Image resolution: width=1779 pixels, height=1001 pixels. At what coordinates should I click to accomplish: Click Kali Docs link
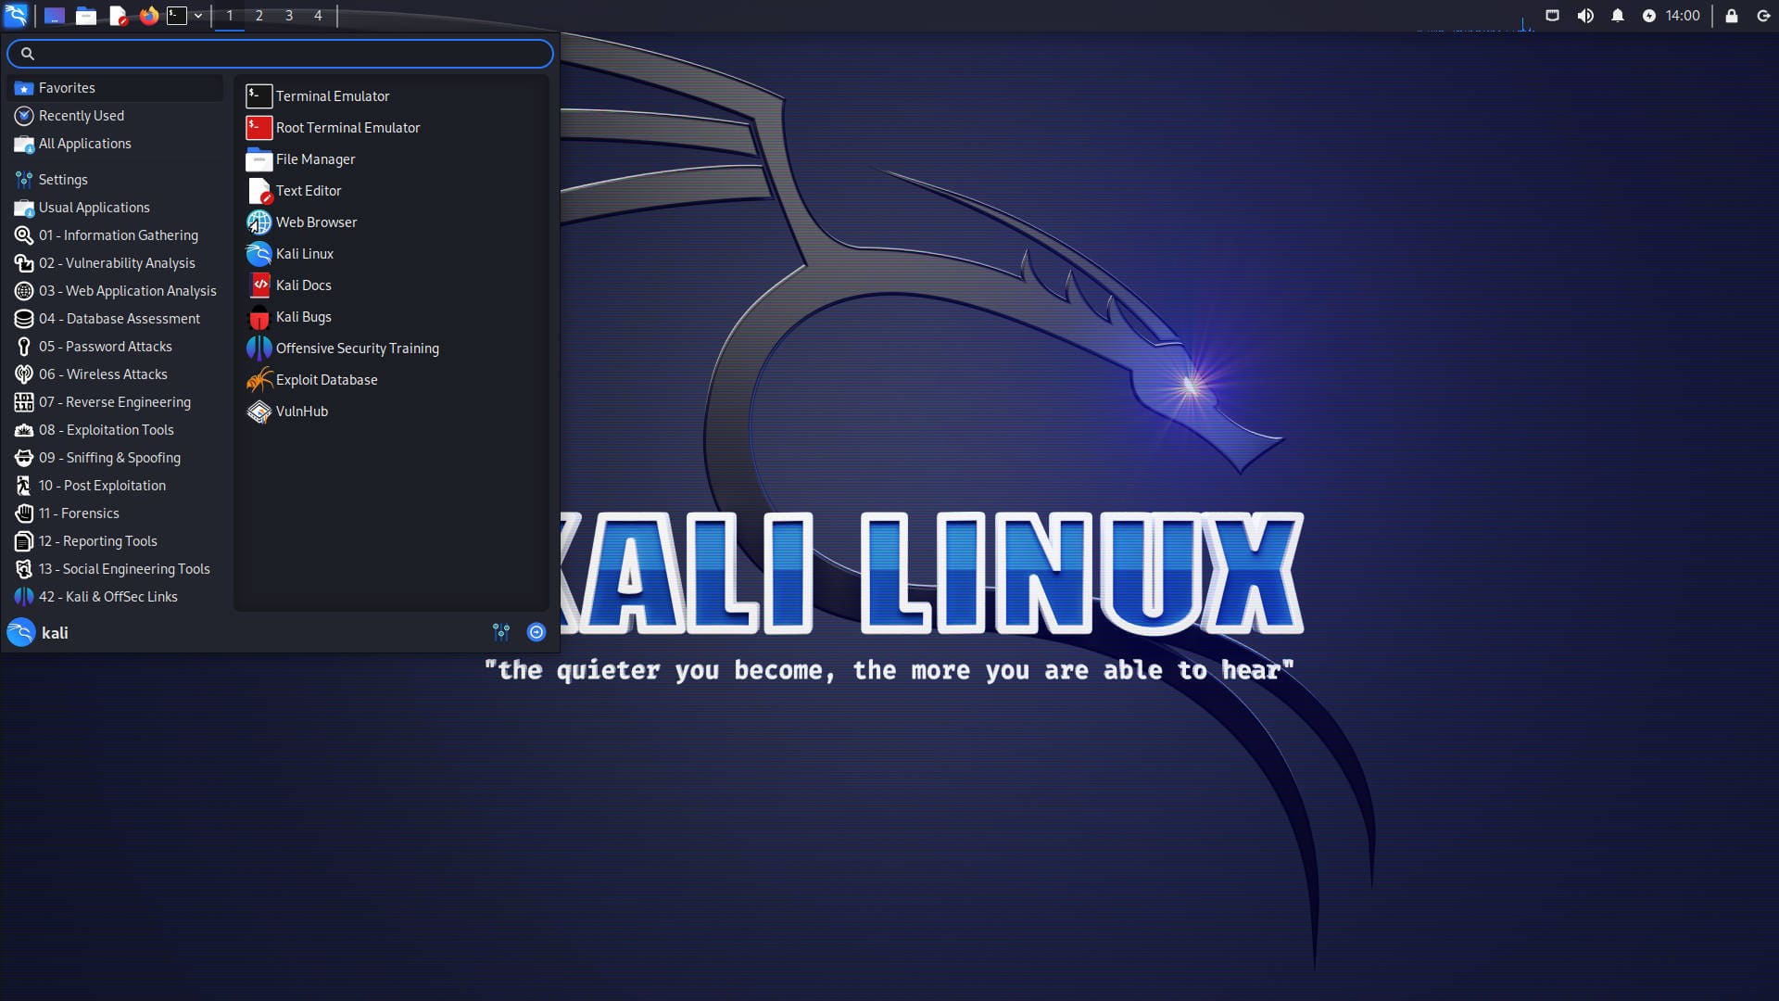click(x=303, y=285)
